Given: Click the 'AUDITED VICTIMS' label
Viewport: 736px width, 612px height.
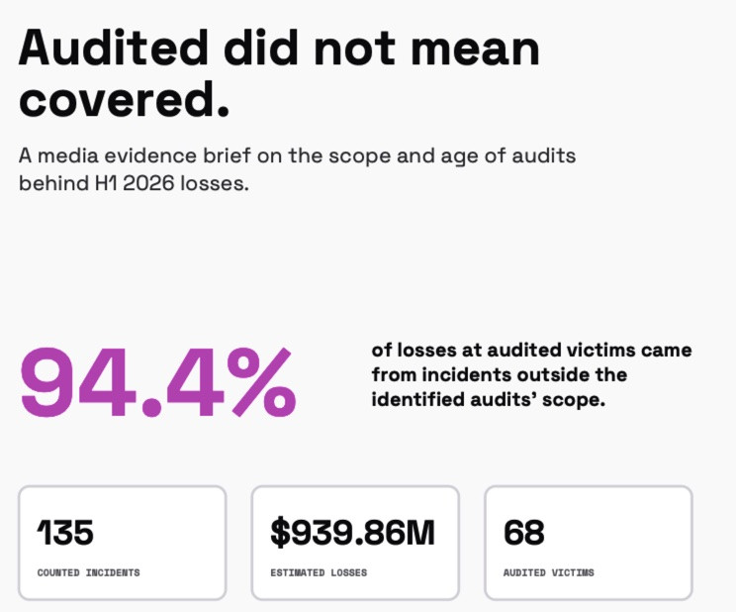Looking at the screenshot, I should coord(549,573).
